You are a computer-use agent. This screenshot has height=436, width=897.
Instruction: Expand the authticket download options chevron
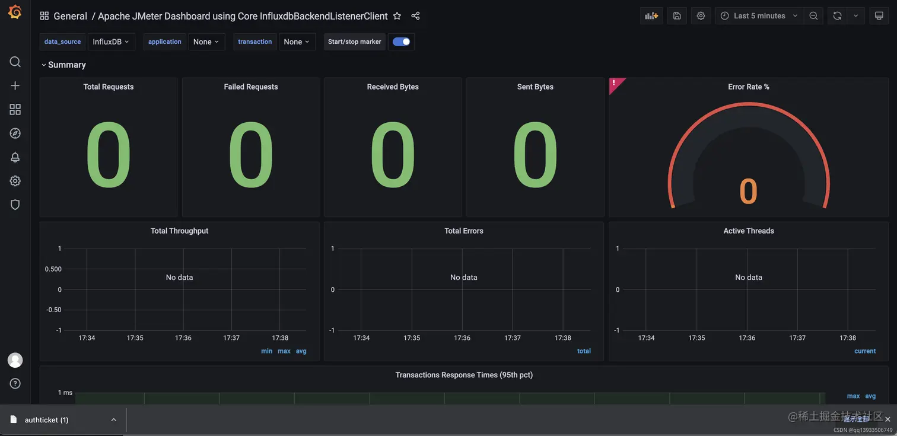tap(113, 419)
